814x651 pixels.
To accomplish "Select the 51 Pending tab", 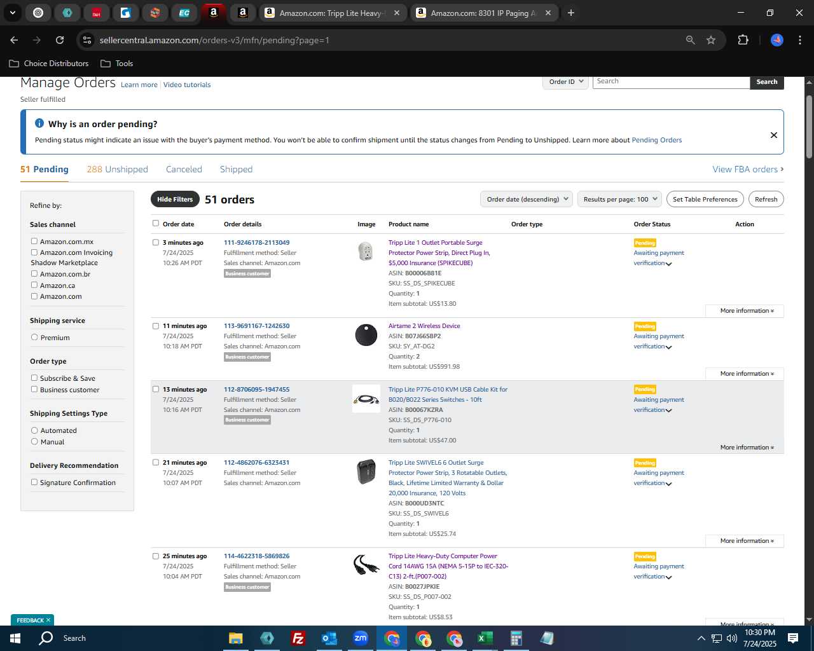I will coord(45,169).
